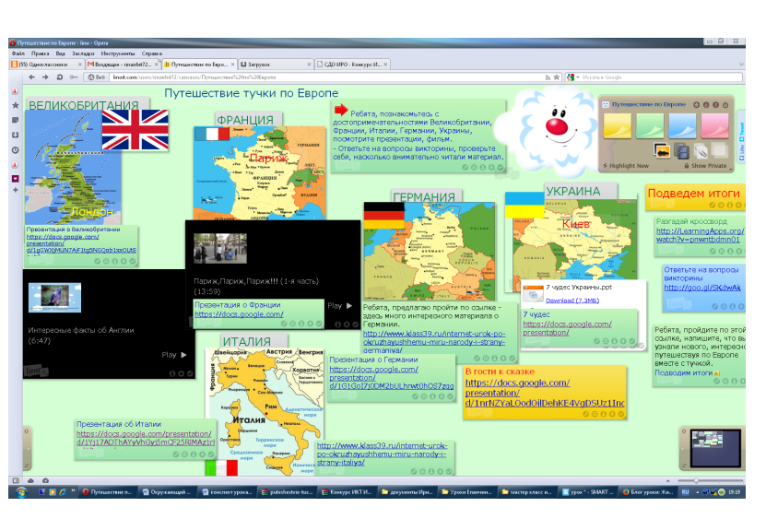Open the Закладки menu
This screenshot has width=766, height=519.
(x=83, y=53)
